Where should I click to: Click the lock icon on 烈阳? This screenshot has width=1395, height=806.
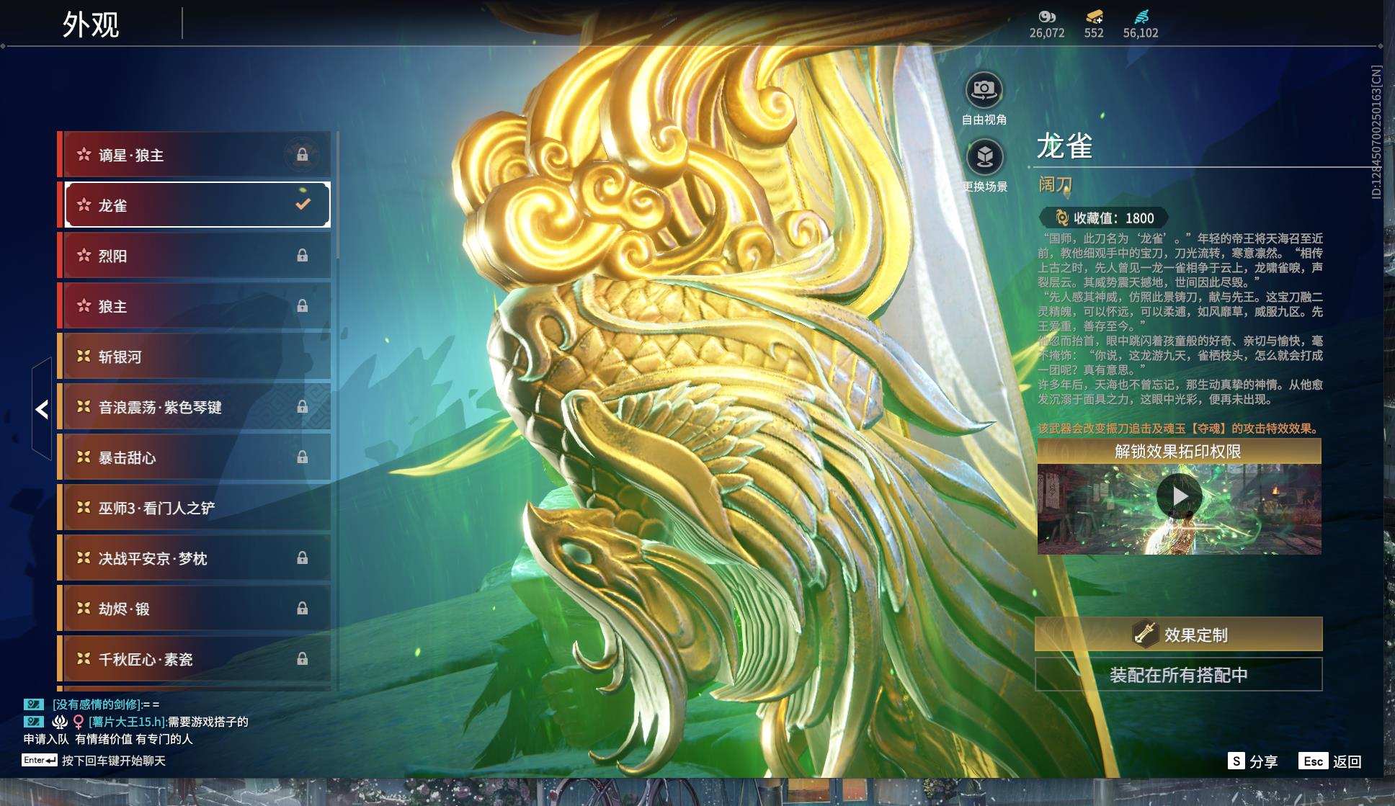coord(303,255)
